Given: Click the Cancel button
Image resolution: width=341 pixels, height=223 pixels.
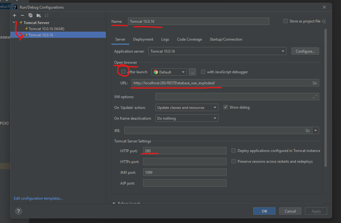Looking at the screenshot, I should 290,211.
